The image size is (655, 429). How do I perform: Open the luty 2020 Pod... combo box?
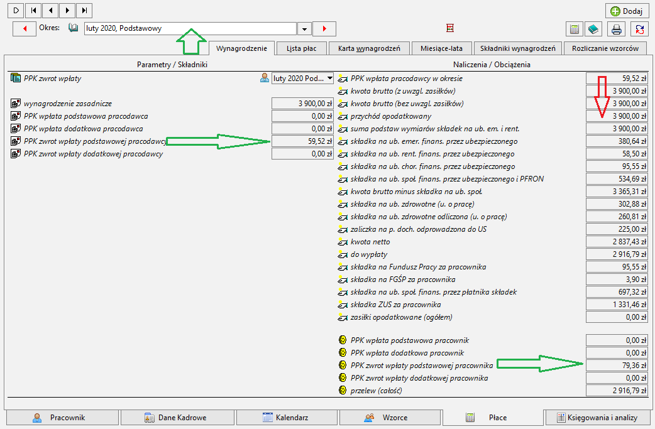click(302, 78)
